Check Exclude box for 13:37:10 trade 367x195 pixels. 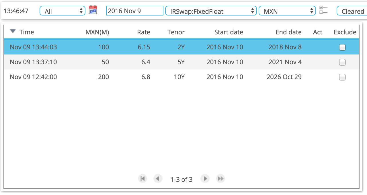click(342, 62)
